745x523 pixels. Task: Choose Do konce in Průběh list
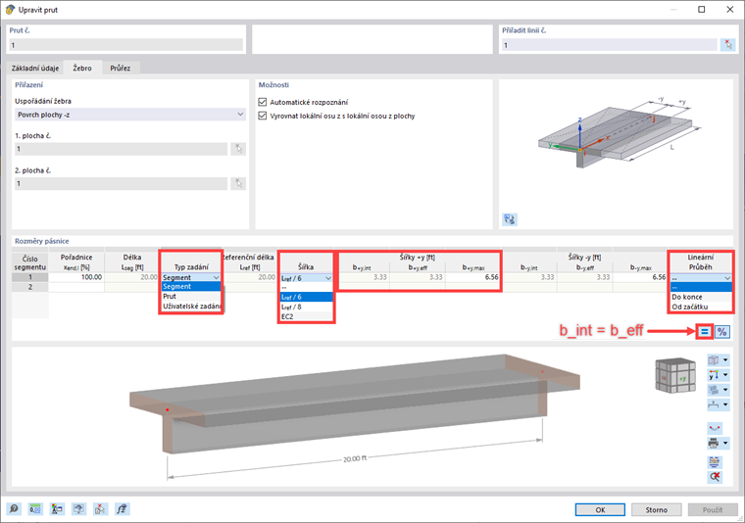pyautogui.click(x=701, y=297)
